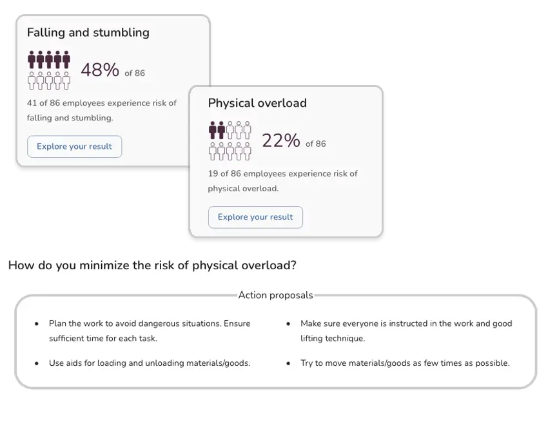Click the Action proposals section label
The height and width of the screenshot is (438, 548).
tap(275, 296)
